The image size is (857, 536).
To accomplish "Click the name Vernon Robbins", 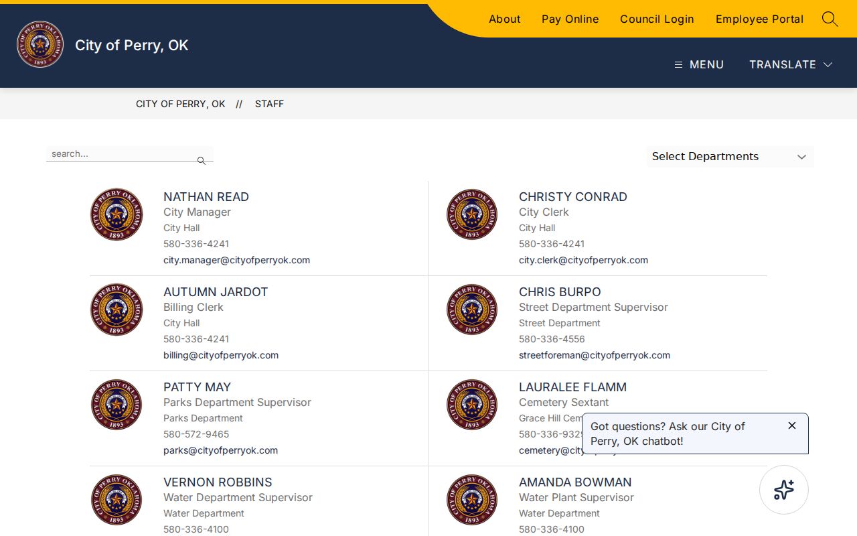I will [218, 482].
